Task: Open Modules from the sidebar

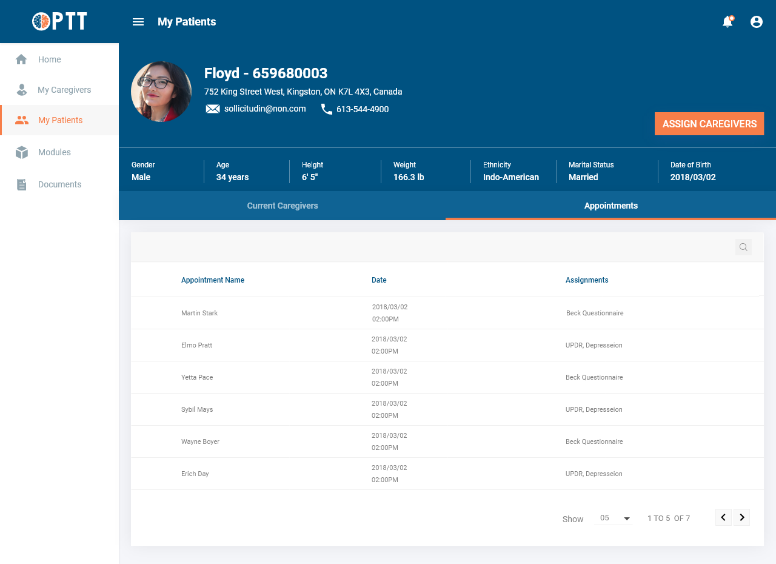Action: pos(55,152)
